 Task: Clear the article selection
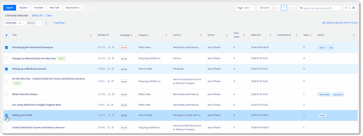(x=49, y=16)
